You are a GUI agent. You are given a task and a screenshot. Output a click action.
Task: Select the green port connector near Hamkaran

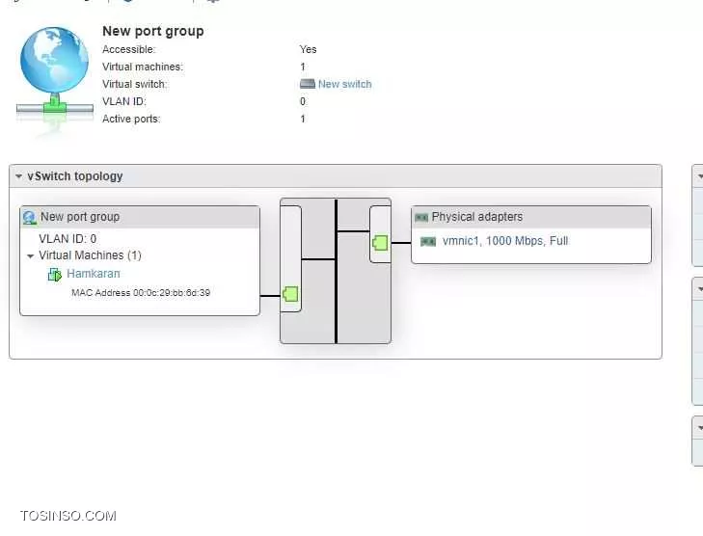pos(290,294)
